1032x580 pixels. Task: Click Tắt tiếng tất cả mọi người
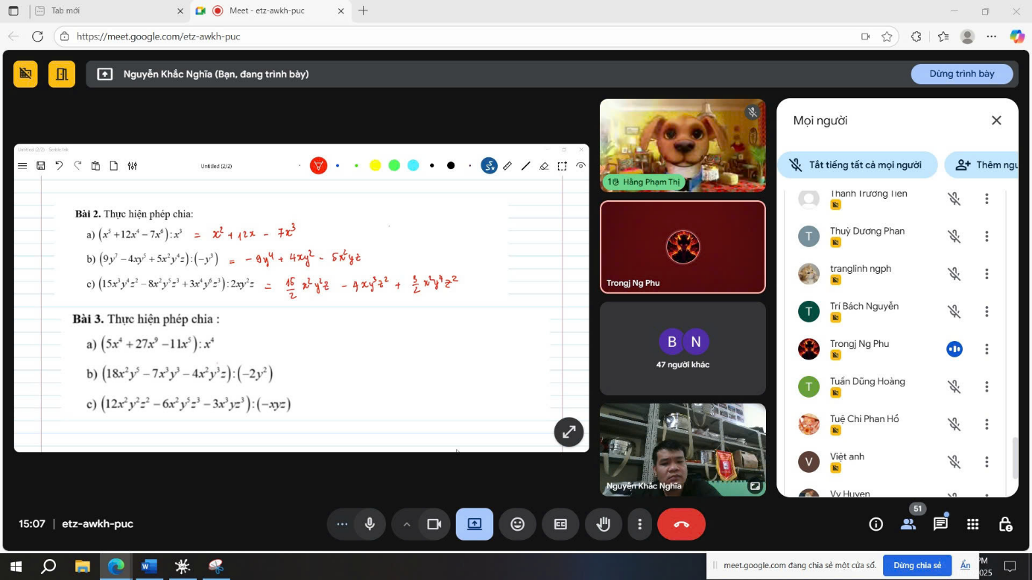(x=857, y=165)
